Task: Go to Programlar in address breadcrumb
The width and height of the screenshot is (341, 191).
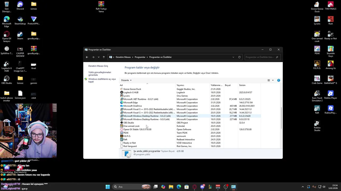Action: click(x=140, y=57)
